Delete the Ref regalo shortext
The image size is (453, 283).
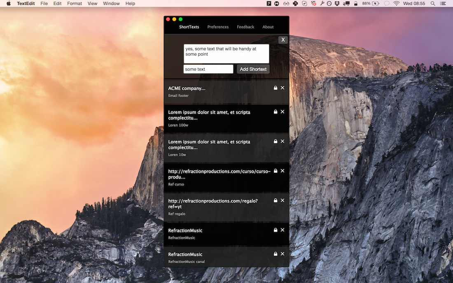283,200
